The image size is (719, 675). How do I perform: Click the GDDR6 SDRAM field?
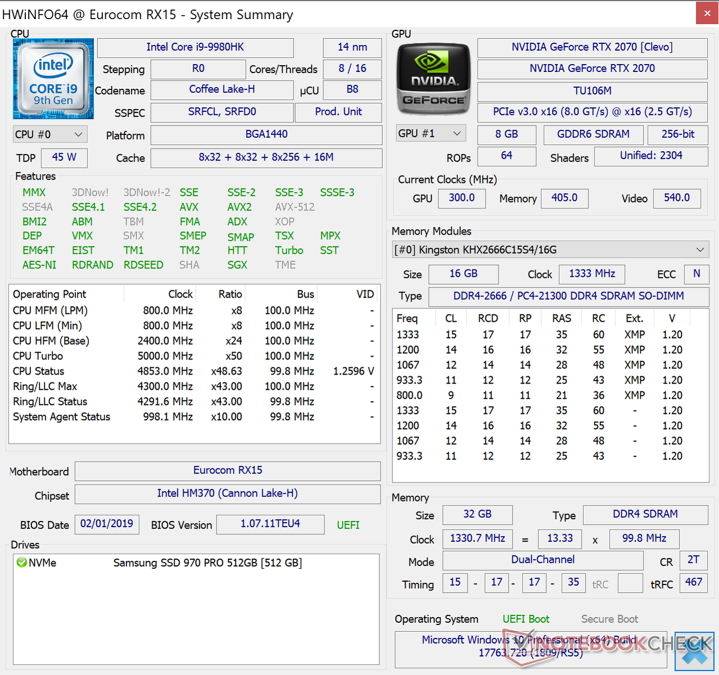coord(593,134)
